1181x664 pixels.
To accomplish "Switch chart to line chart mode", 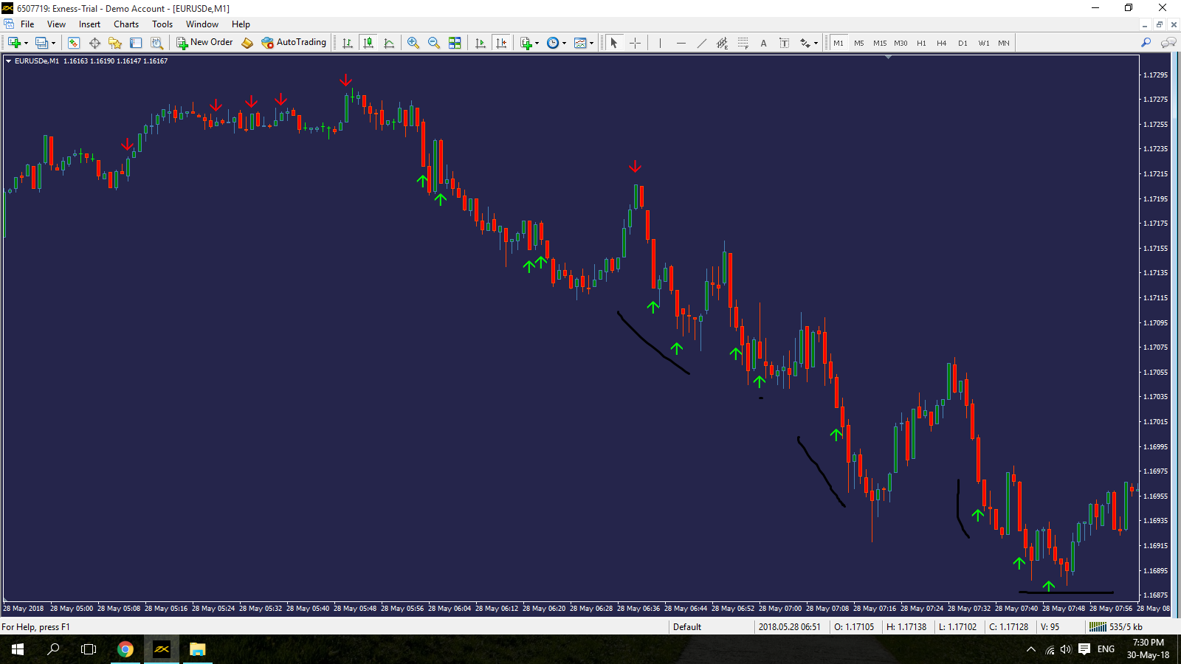I will click(x=389, y=43).
